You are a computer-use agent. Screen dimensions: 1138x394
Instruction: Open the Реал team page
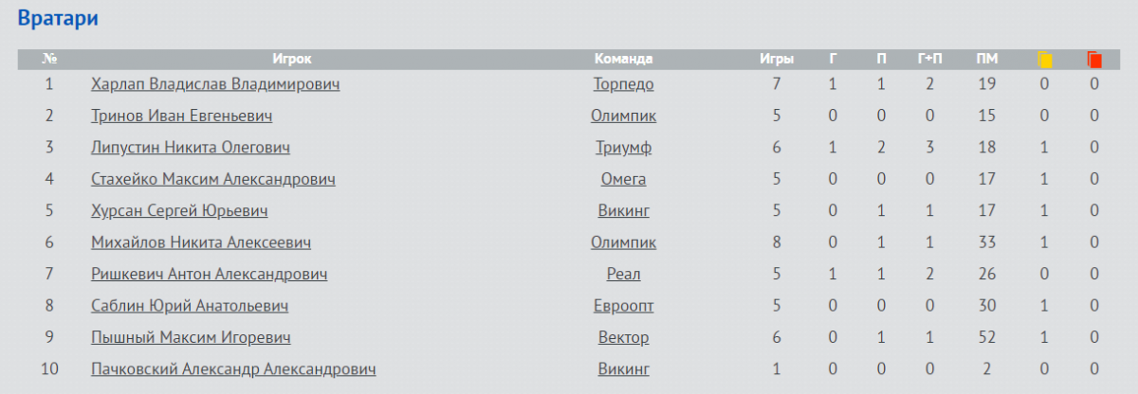coord(623,274)
